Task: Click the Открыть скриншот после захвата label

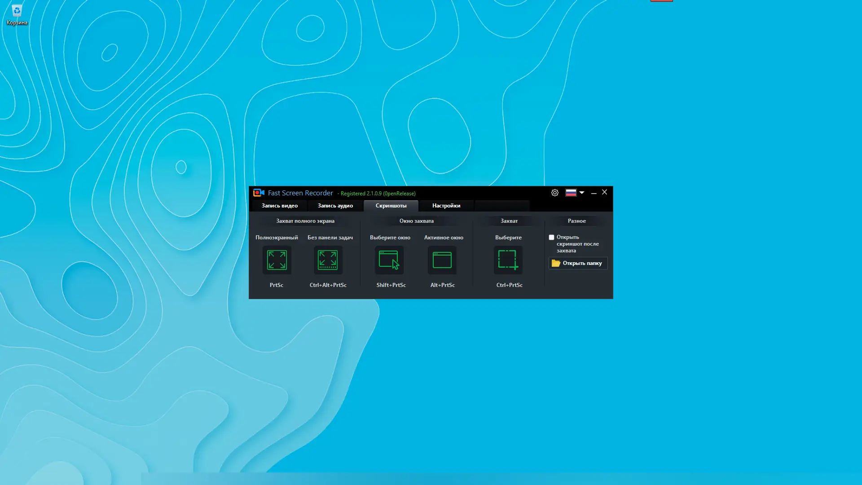Action: (x=577, y=244)
